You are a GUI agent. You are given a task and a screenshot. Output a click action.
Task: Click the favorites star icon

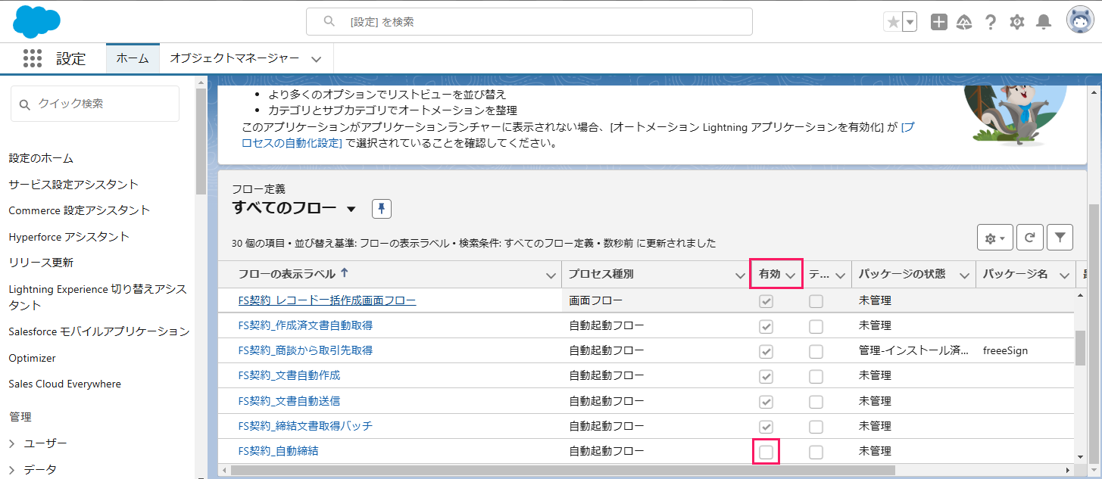point(893,22)
